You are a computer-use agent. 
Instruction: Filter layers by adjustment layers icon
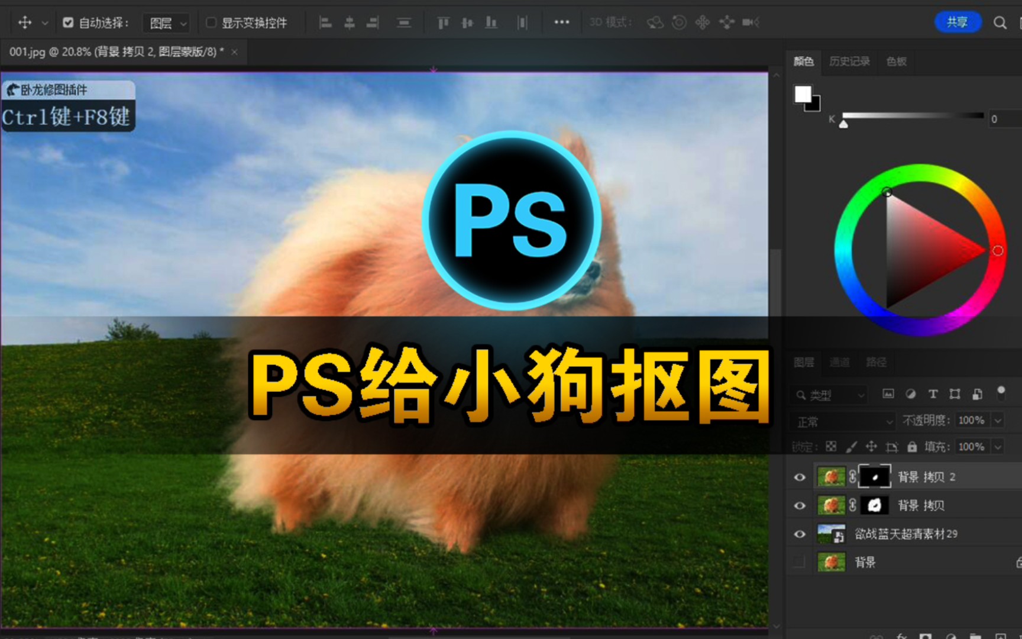pyautogui.click(x=911, y=393)
